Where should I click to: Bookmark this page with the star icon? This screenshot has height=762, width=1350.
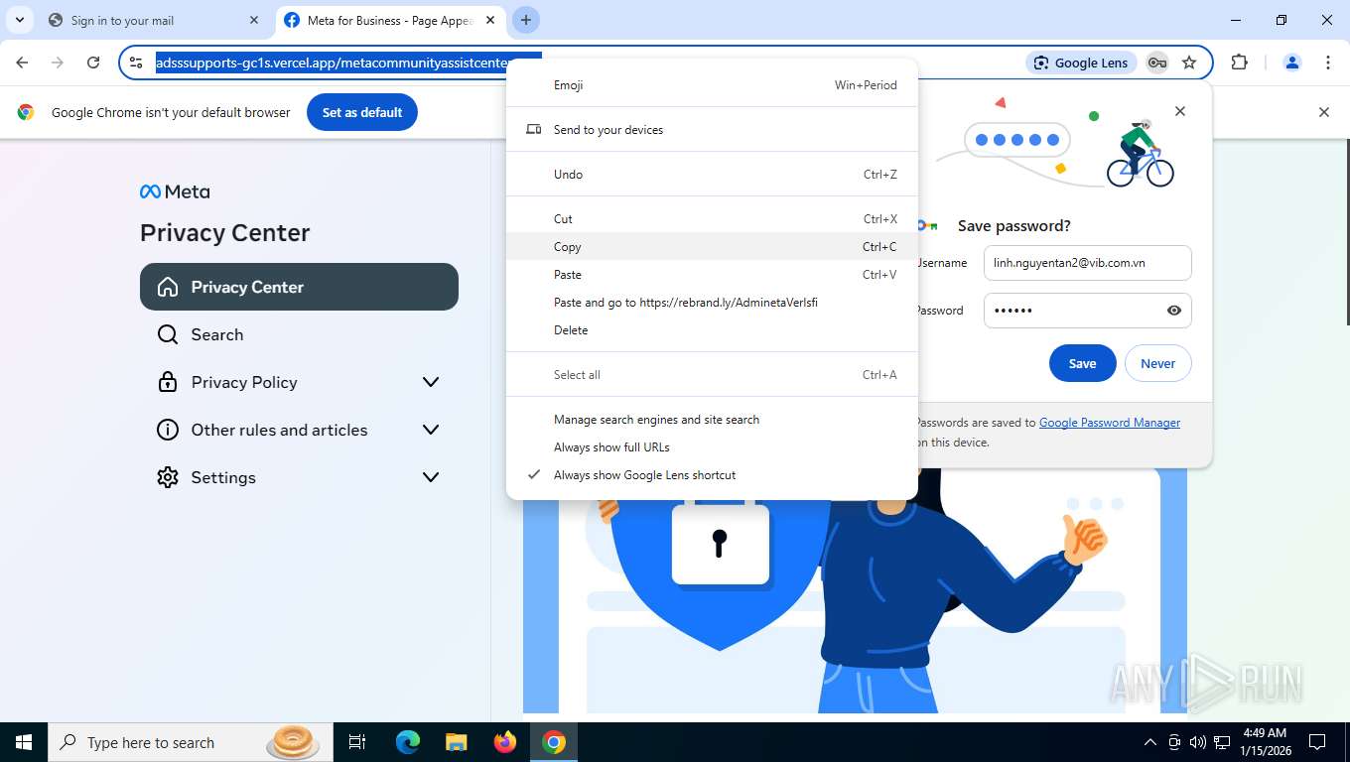coord(1189,63)
